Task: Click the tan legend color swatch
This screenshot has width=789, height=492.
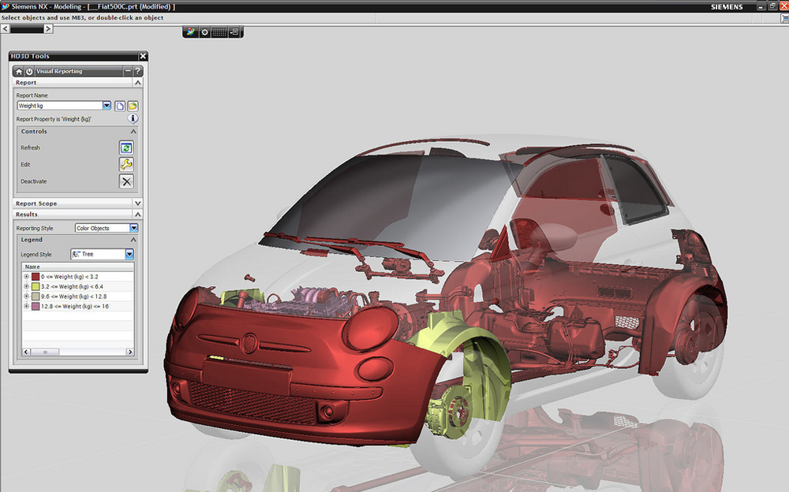Action: click(x=36, y=296)
